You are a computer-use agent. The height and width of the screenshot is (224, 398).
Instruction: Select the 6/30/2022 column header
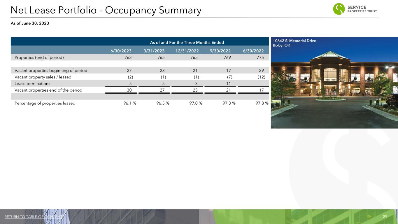(253, 50)
